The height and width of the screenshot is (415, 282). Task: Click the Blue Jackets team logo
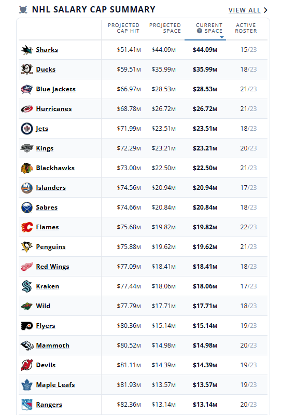pyautogui.click(x=27, y=89)
